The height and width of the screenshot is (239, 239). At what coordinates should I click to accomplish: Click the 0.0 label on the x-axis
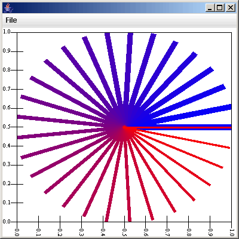click(x=17, y=232)
